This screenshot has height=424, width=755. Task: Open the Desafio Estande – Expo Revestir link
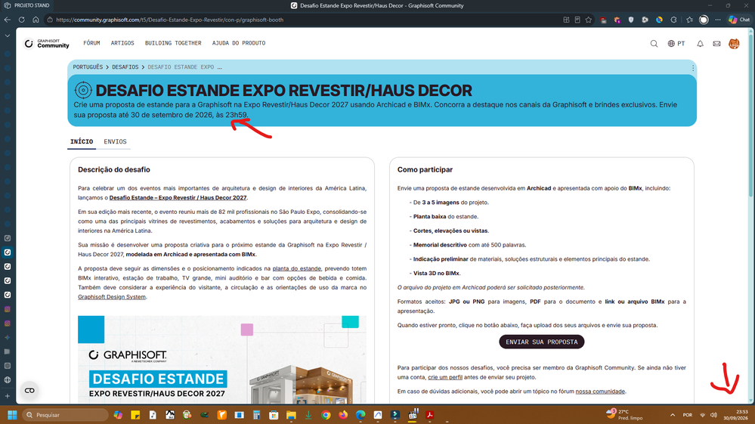pos(178,198)
